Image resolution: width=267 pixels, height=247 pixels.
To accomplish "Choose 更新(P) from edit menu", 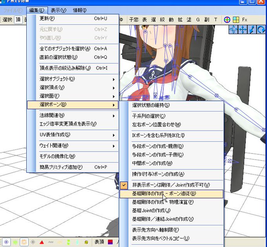I will [73, 18].
